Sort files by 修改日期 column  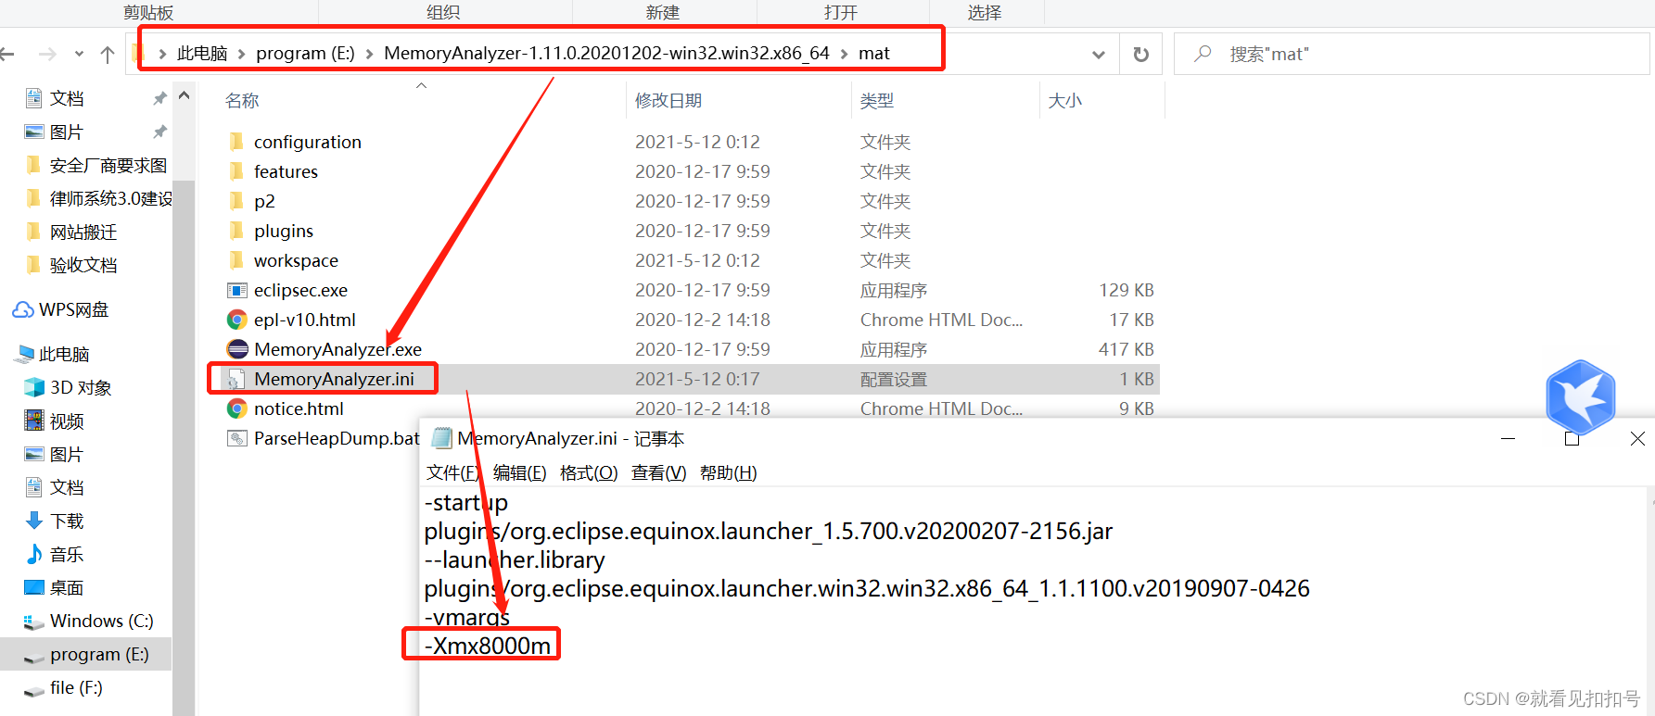[x=668, y=101]
